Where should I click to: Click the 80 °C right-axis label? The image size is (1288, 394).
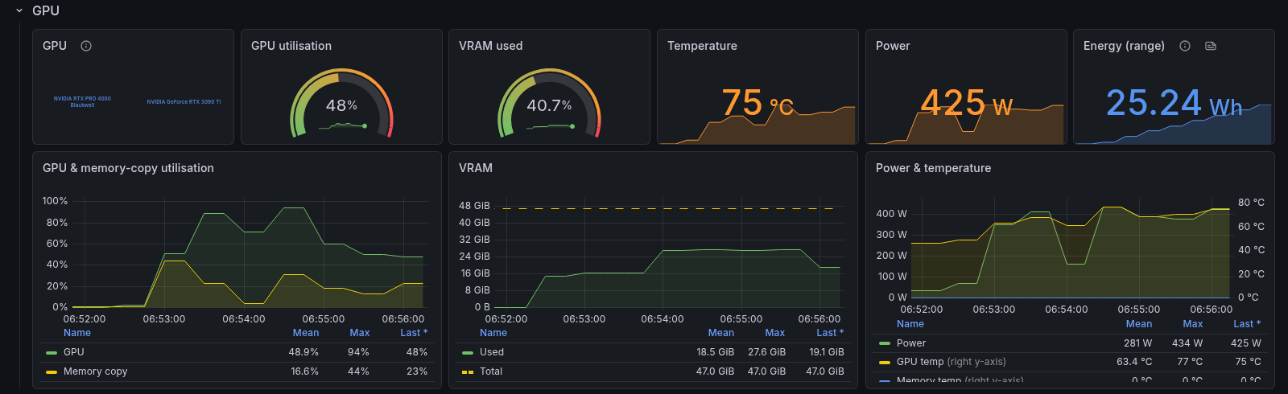(1251, 203)
